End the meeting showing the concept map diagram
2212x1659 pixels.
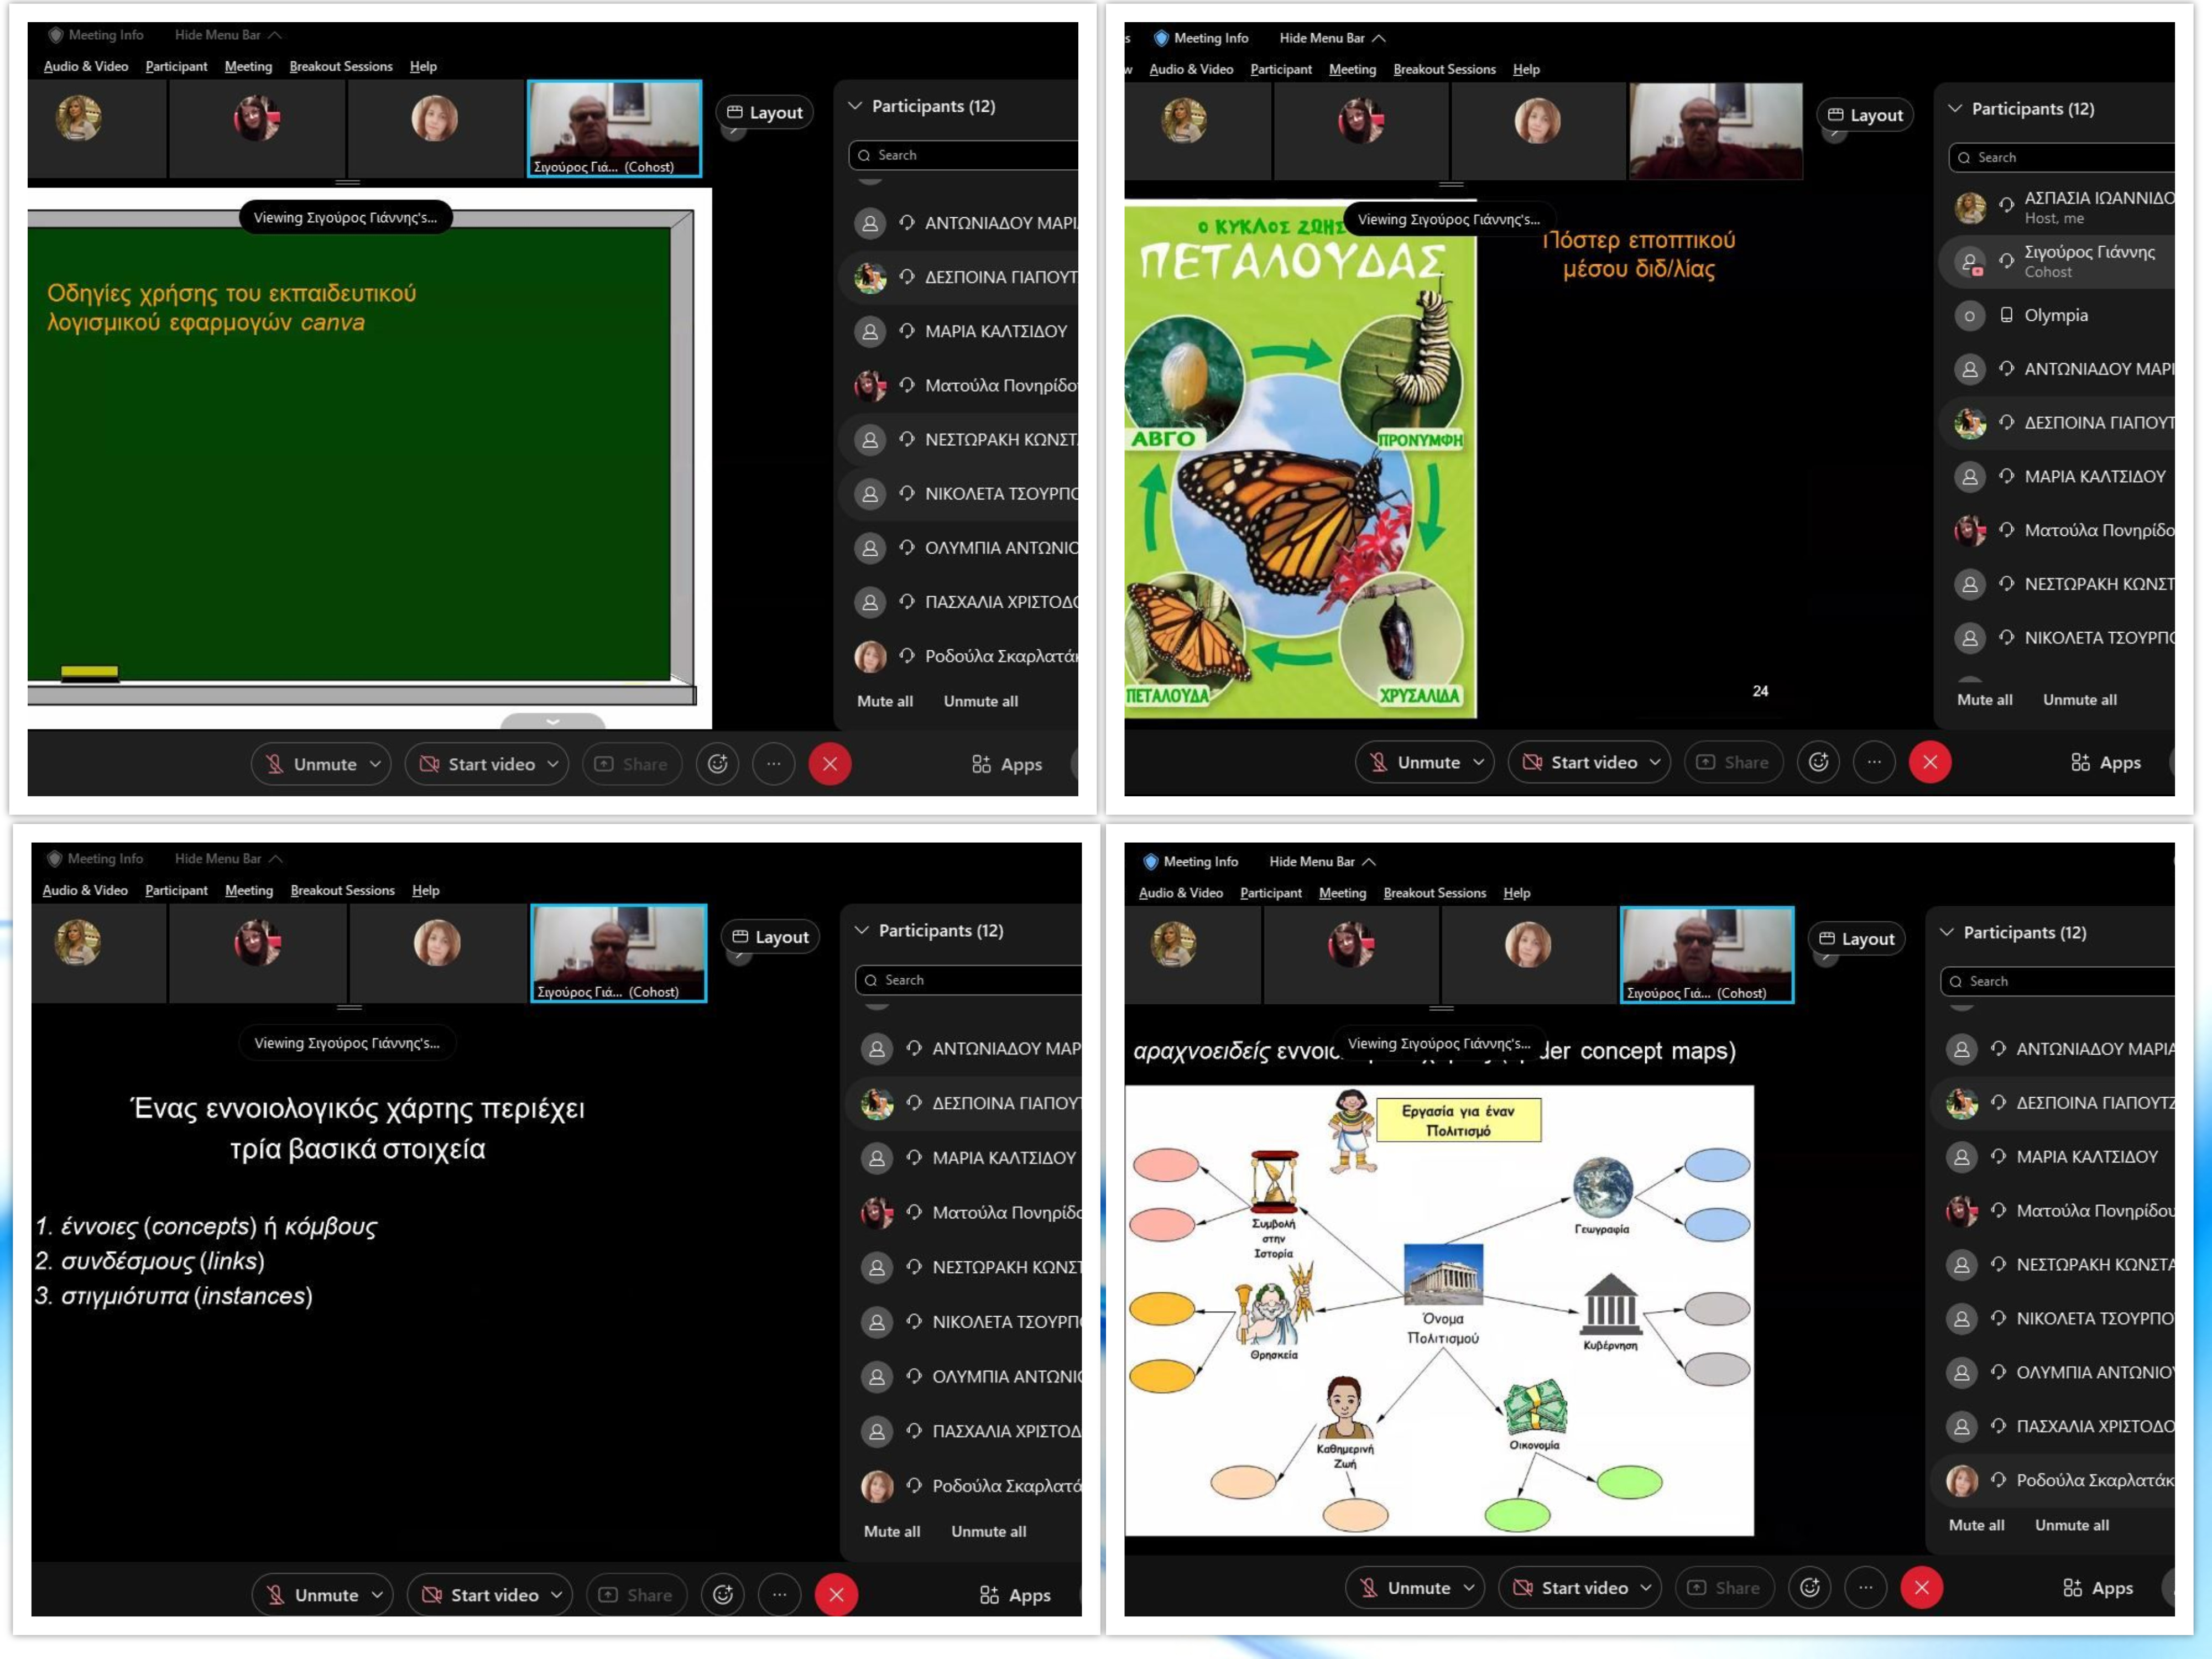point(1921,1587)
